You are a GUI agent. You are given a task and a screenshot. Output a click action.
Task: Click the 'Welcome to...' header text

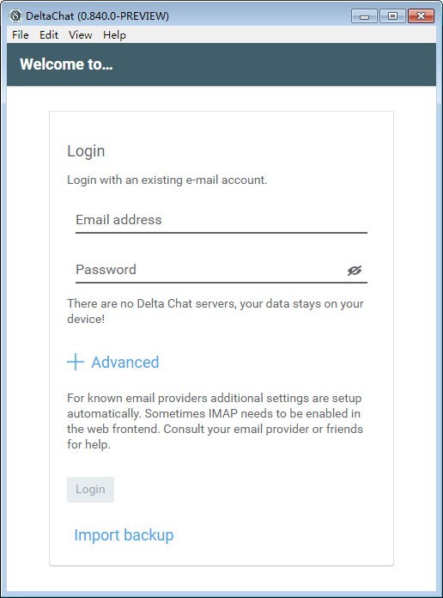click(x=66, y=64)
